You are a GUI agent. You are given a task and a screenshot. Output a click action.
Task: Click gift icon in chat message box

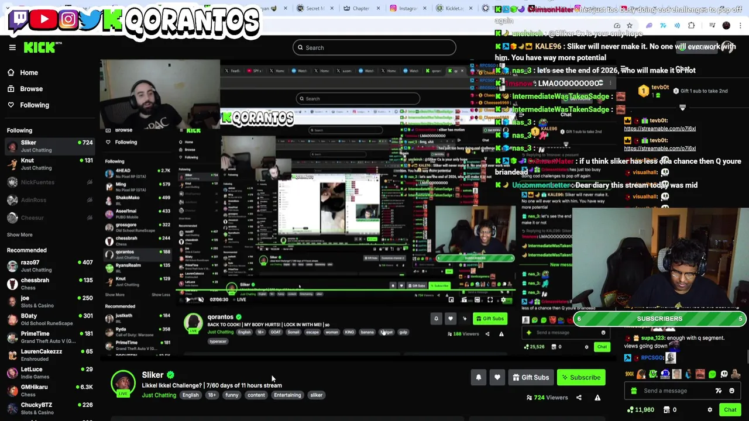click(634, 391)
